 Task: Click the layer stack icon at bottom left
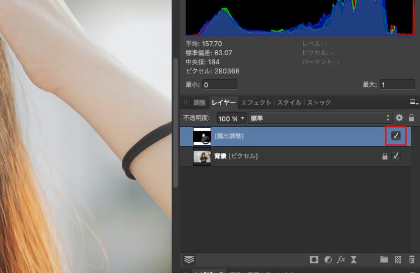point(189,260)
